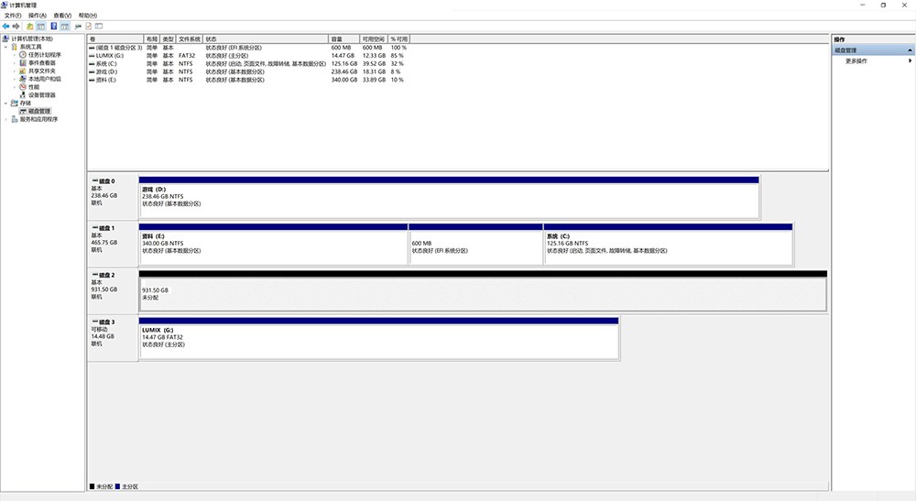Sort by the 布局 column header
The image size is (916, 501).
(152, 39)
